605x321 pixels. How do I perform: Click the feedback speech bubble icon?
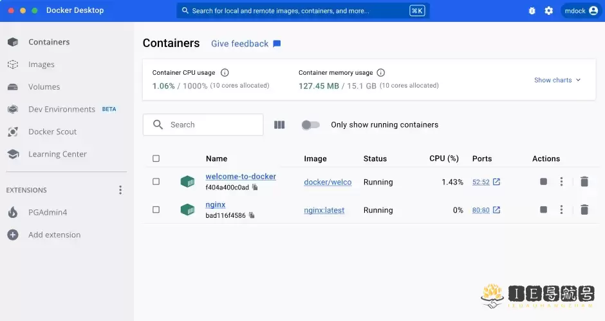[x=277, y=44]
